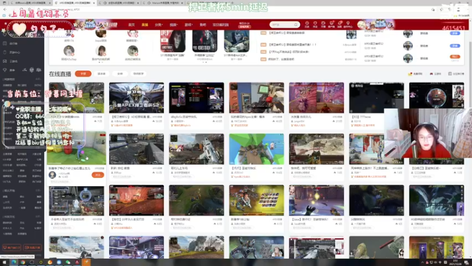Open the location pin icon in header
The height and width of the screenshot is (266, 472).
pos(348,24)
